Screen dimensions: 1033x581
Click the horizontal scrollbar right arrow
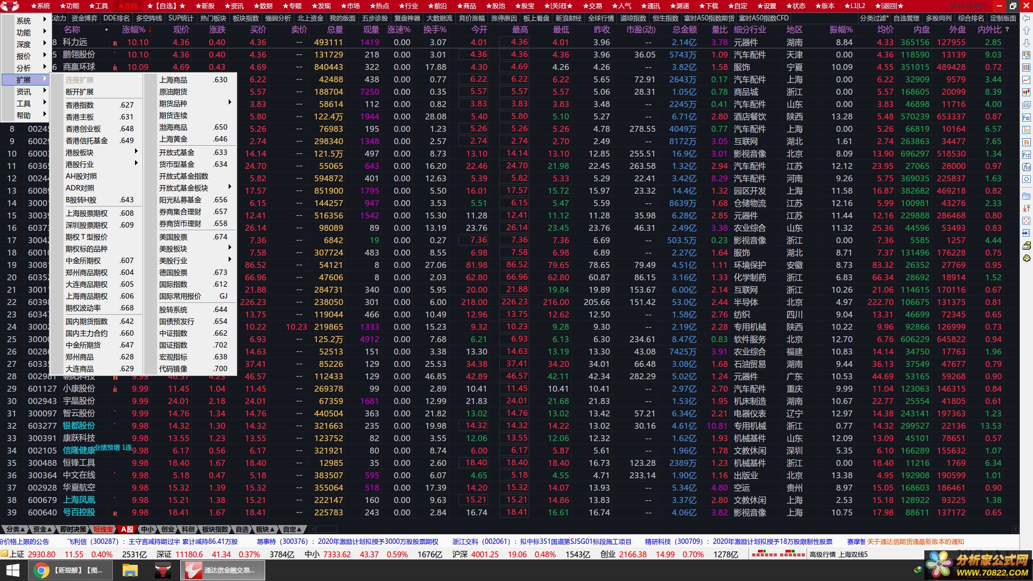1015,529
